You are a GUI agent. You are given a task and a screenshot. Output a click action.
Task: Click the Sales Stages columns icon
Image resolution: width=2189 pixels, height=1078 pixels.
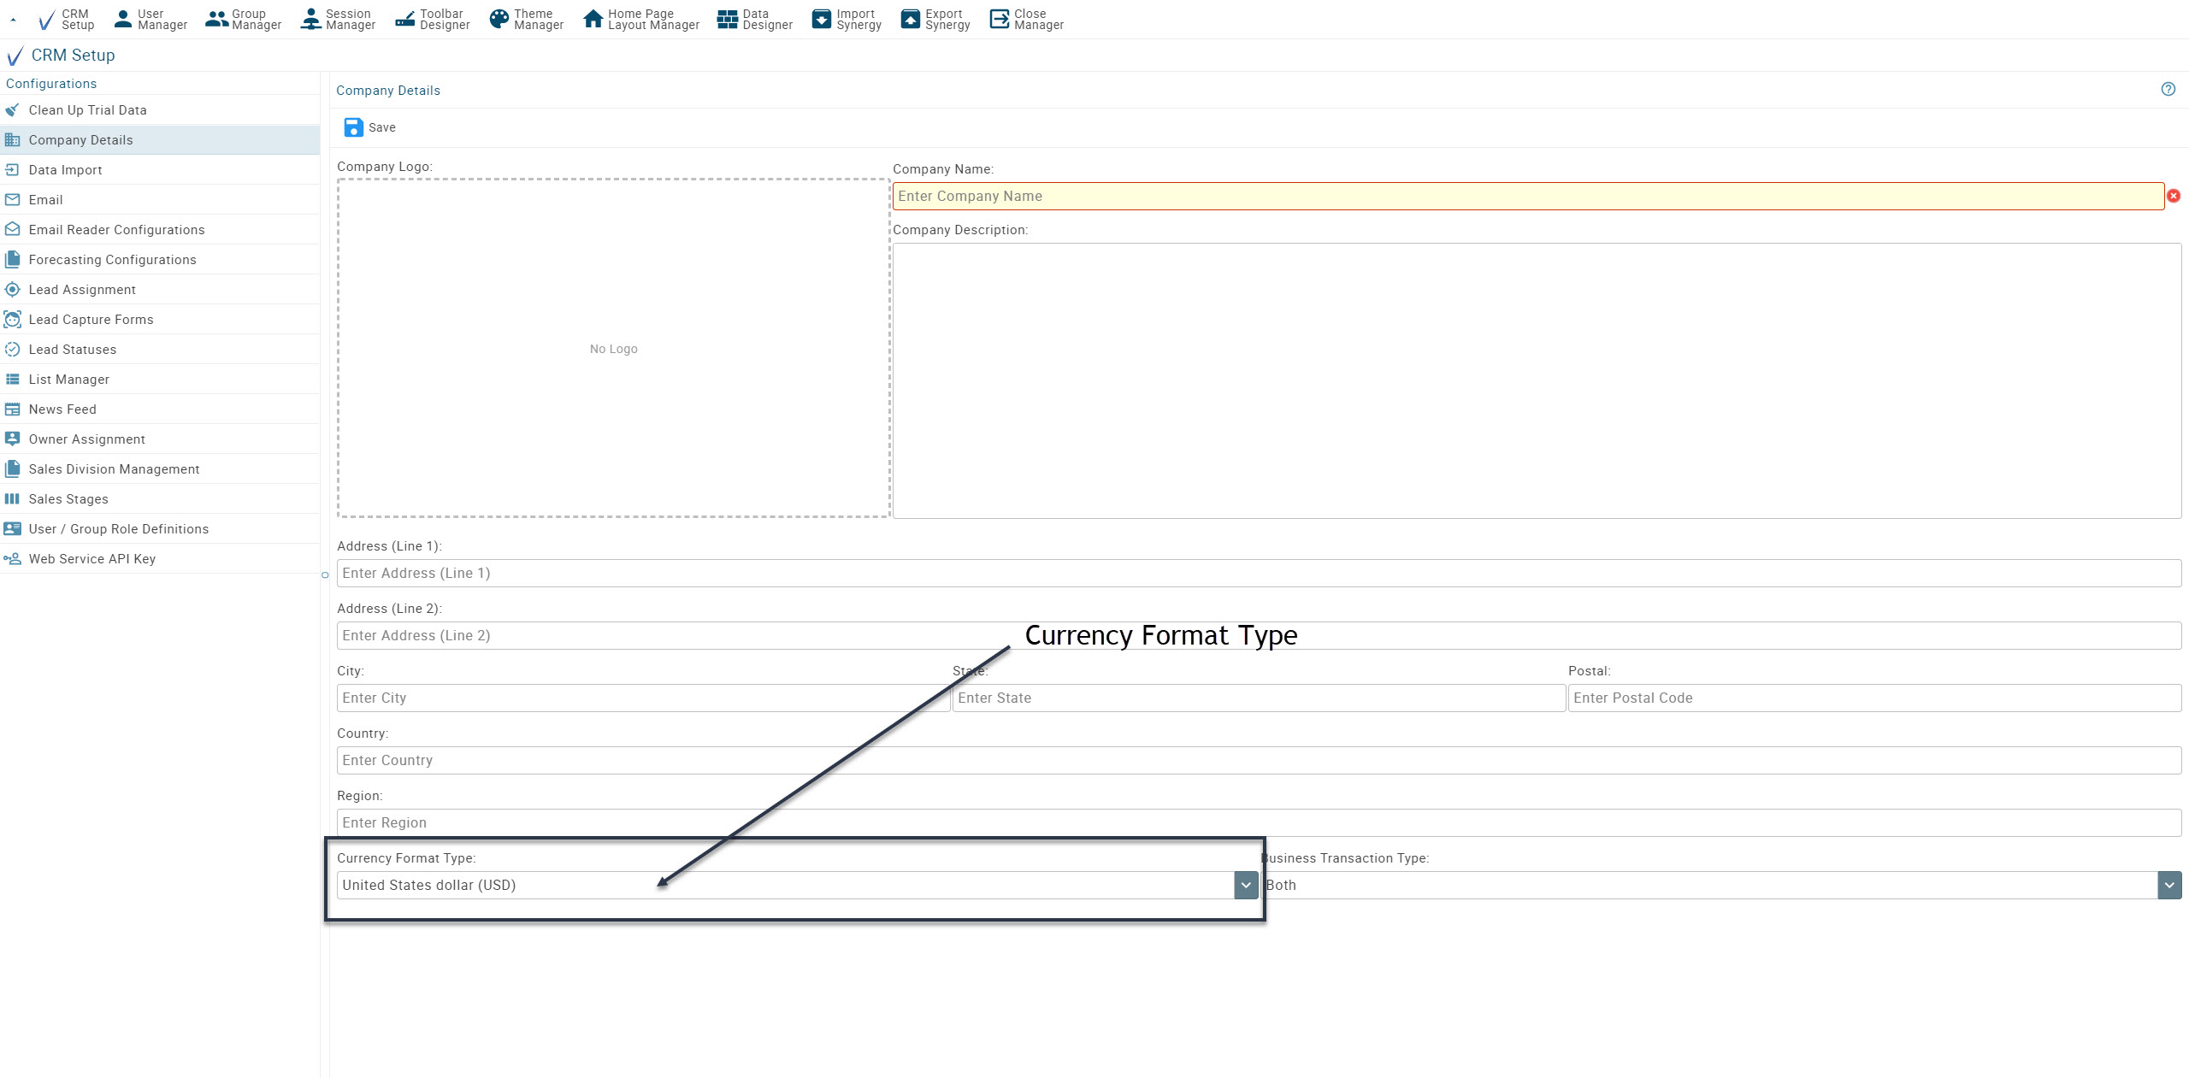point(12,498)
